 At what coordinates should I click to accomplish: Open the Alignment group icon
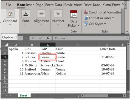(x=41, y=14)
